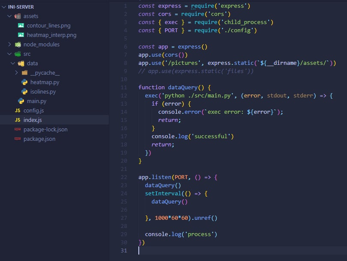Open isolines.py file
Image resolution: width=347 pixels, height=261 pixels.
coord(43,91)
